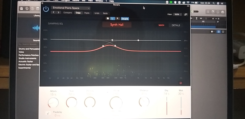Go to the next plug-in preset
Screen dimensions: 245x119
click(x=58, y=12)
